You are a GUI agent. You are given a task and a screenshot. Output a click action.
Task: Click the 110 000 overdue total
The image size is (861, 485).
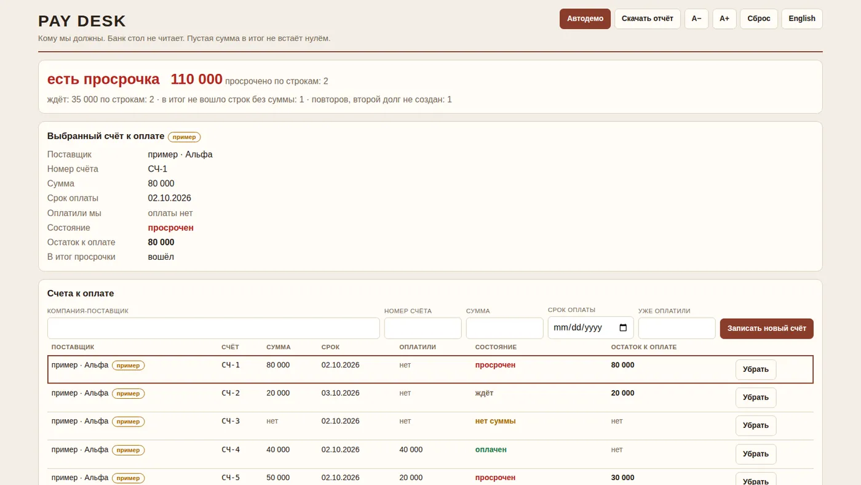click(x=196, y=79)
